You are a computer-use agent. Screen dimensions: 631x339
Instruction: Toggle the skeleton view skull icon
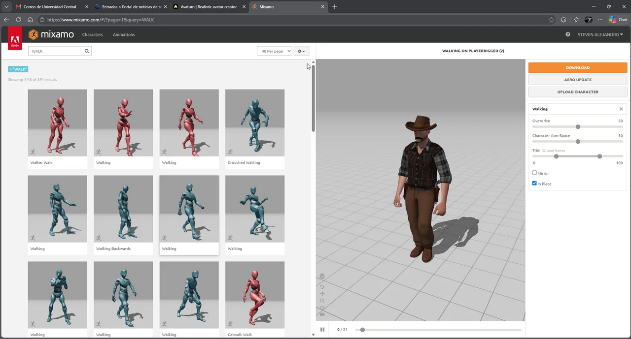(322, 277)
